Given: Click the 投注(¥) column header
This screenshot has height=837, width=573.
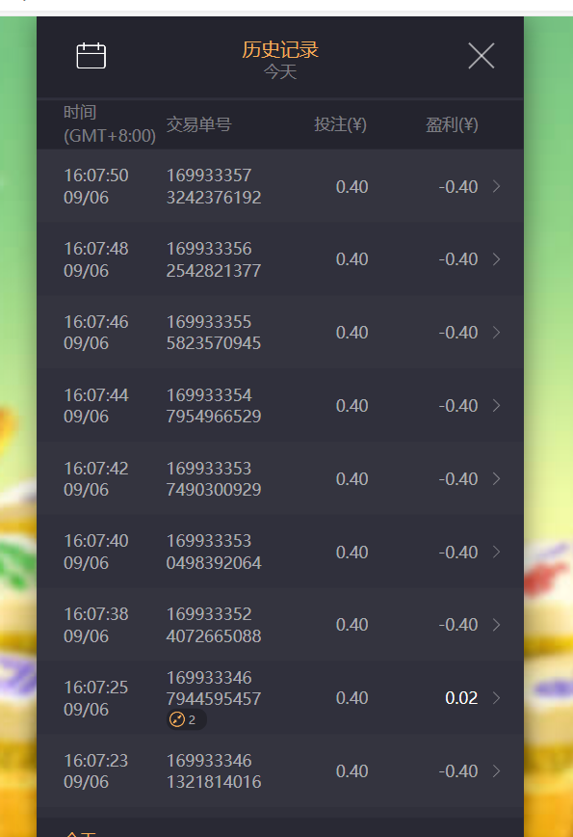Looking at the screenshot, I should pyautogui.click(x=340, y=124).
